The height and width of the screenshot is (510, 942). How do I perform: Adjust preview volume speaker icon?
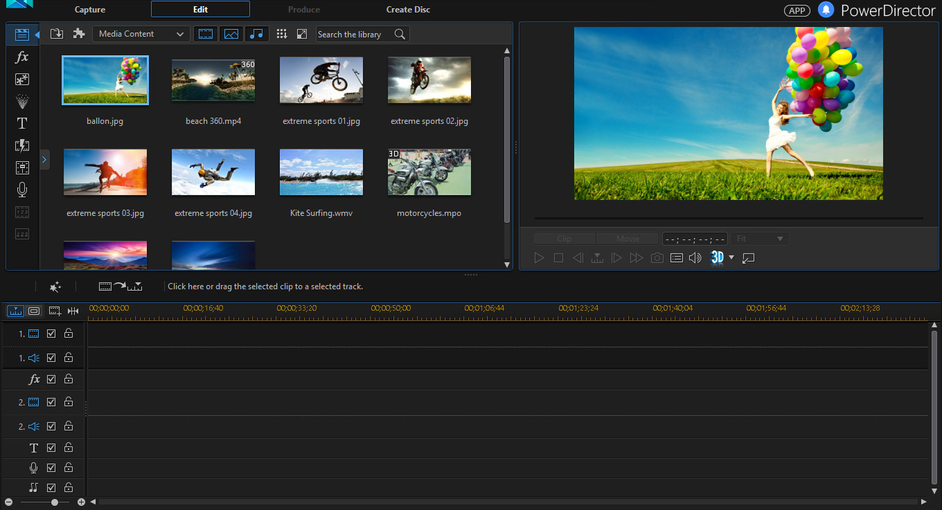point(695,258)
